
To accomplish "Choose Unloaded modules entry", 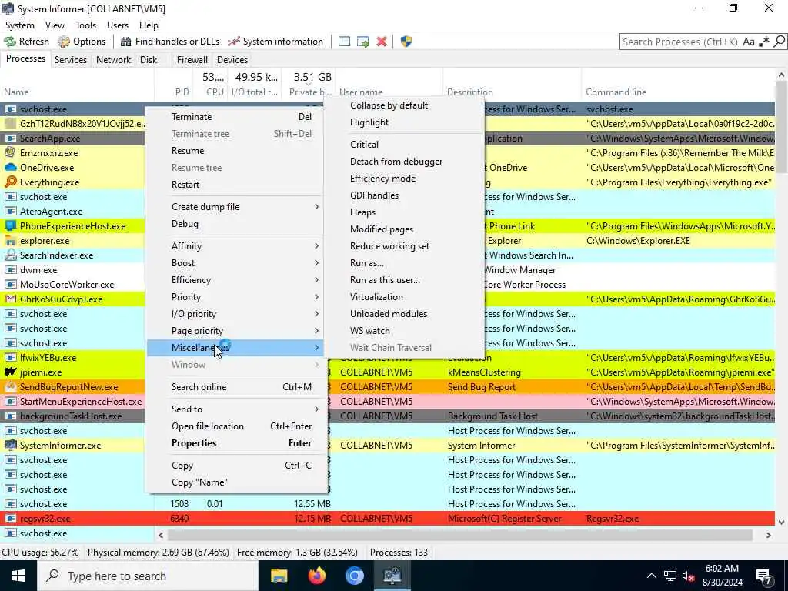I will 405,314.
